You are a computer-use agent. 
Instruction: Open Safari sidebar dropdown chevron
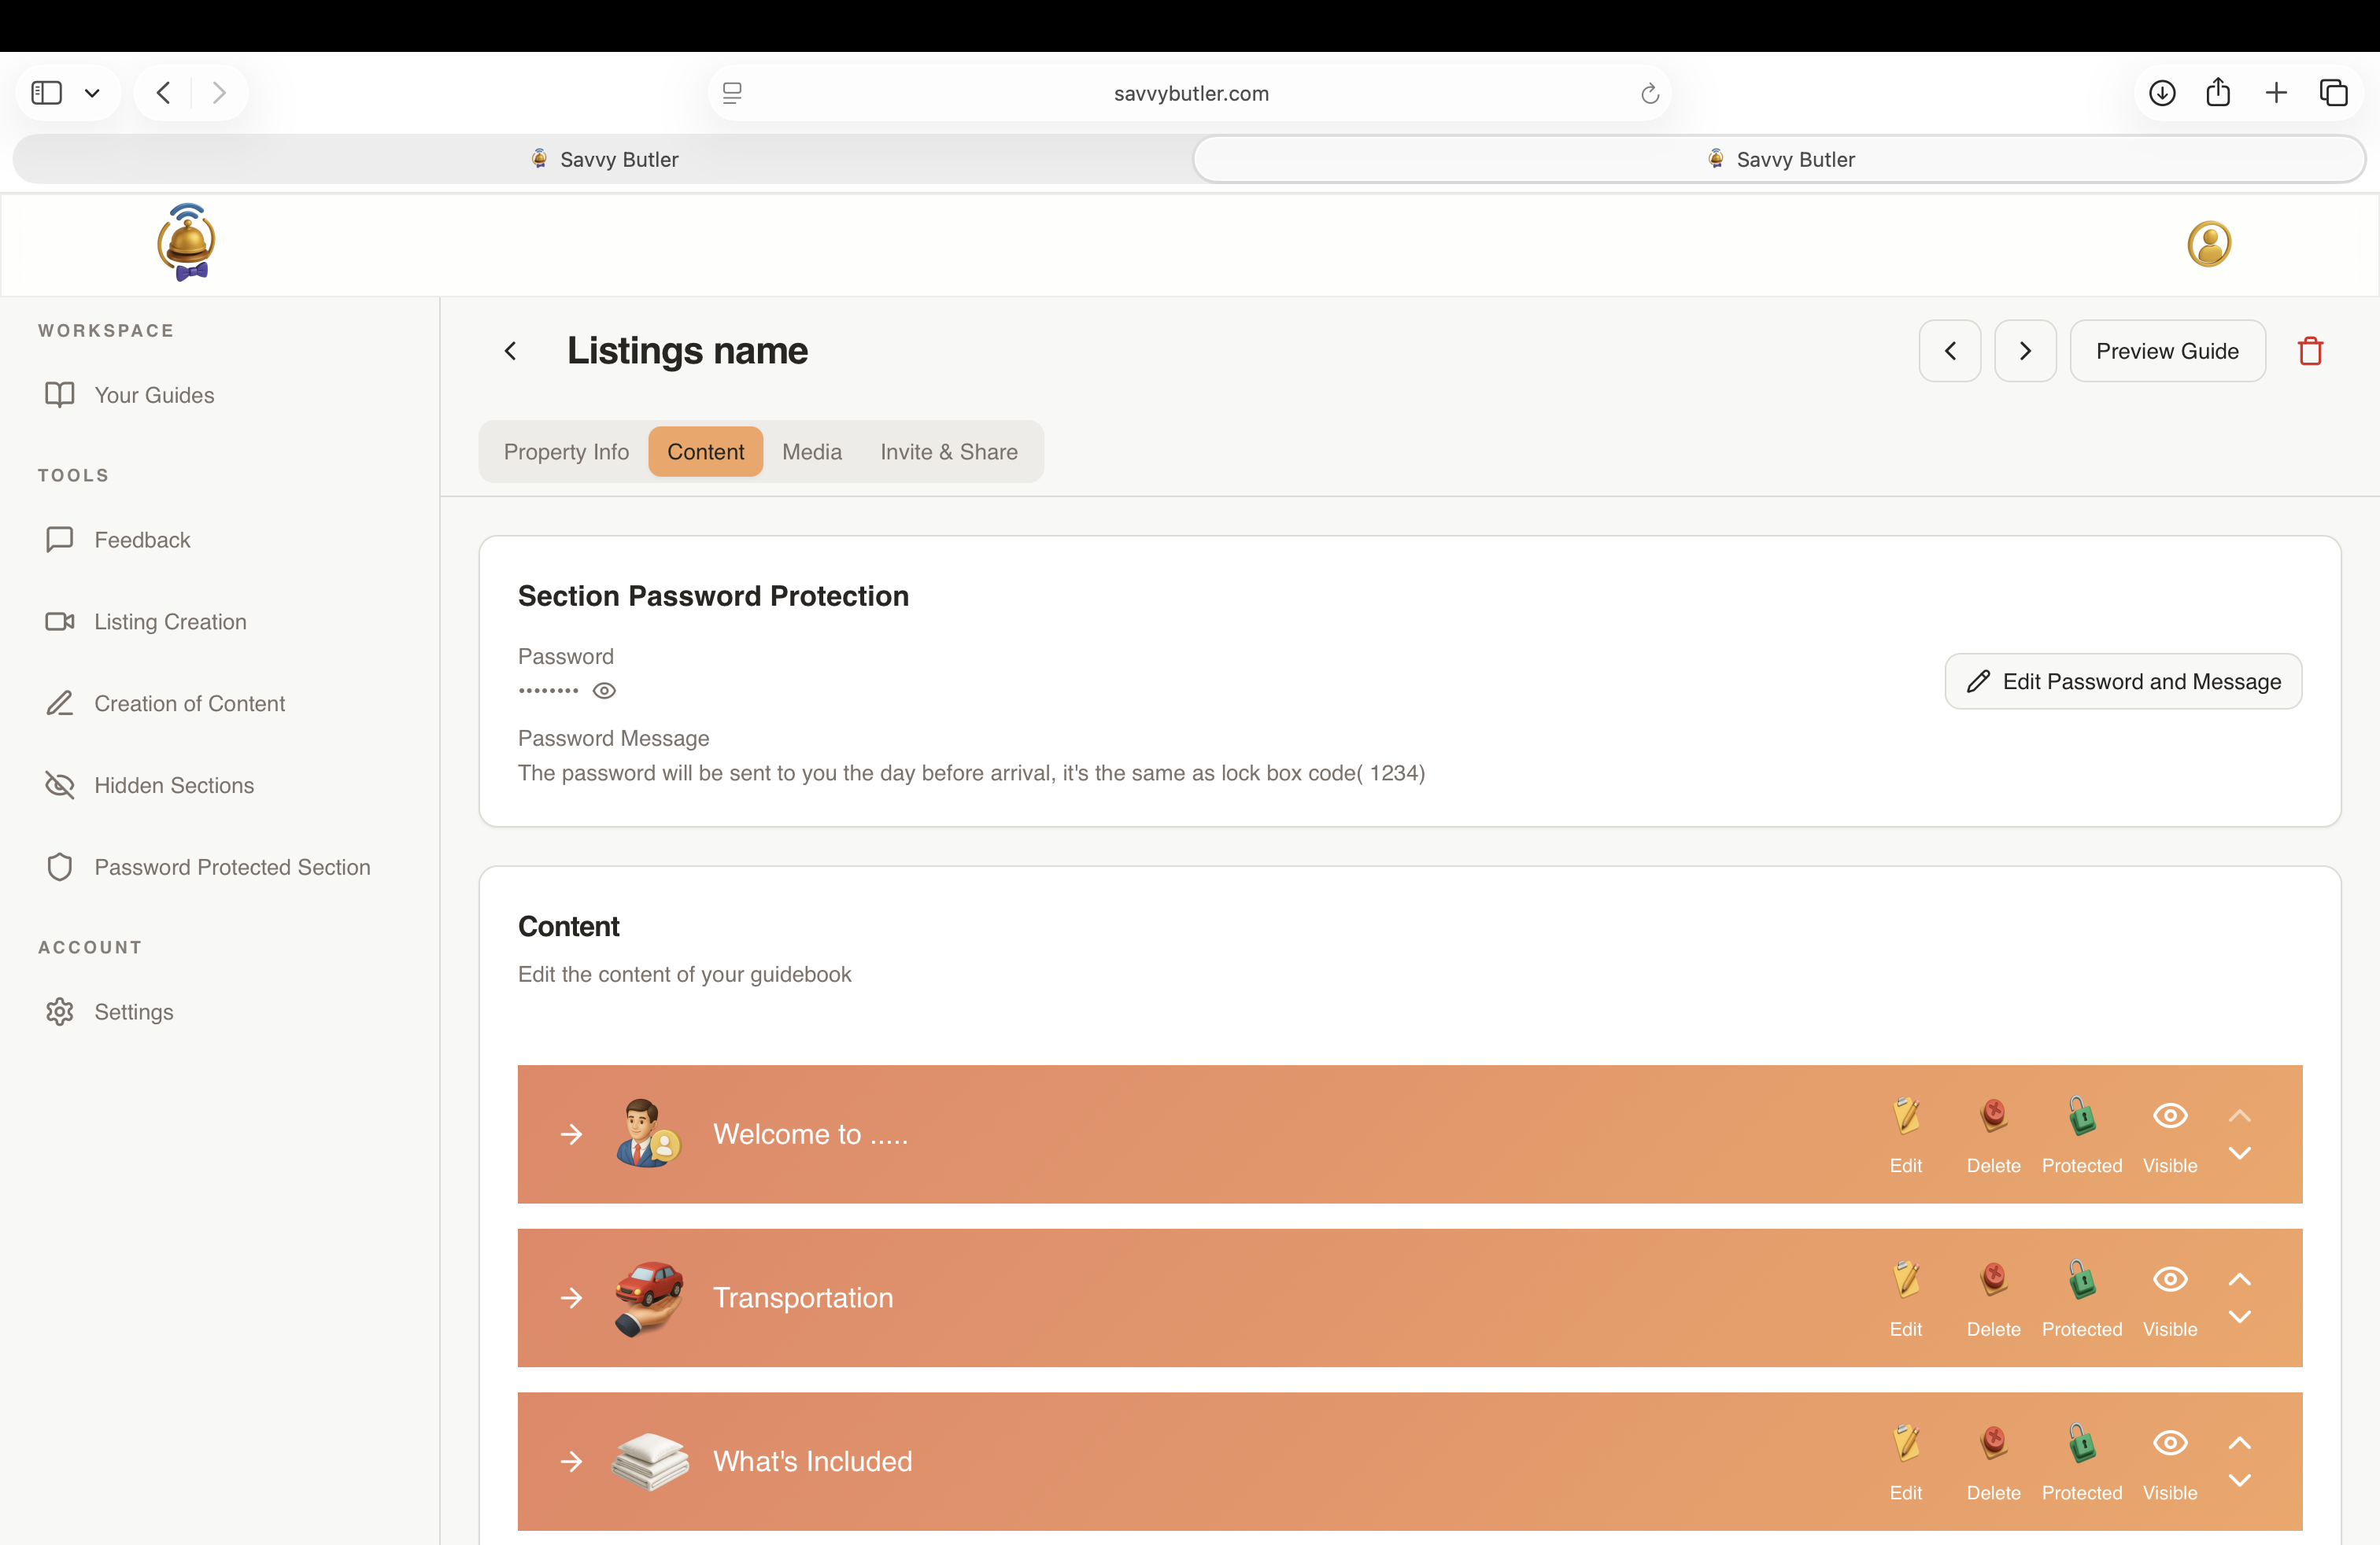(92, 93)
